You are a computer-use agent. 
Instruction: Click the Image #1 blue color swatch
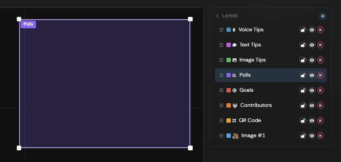click(x=228, y=135)
